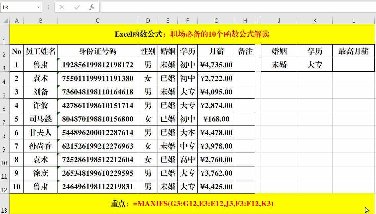Select column H header
This screenshot has height=214, width=376.
[x=245, y=21]
